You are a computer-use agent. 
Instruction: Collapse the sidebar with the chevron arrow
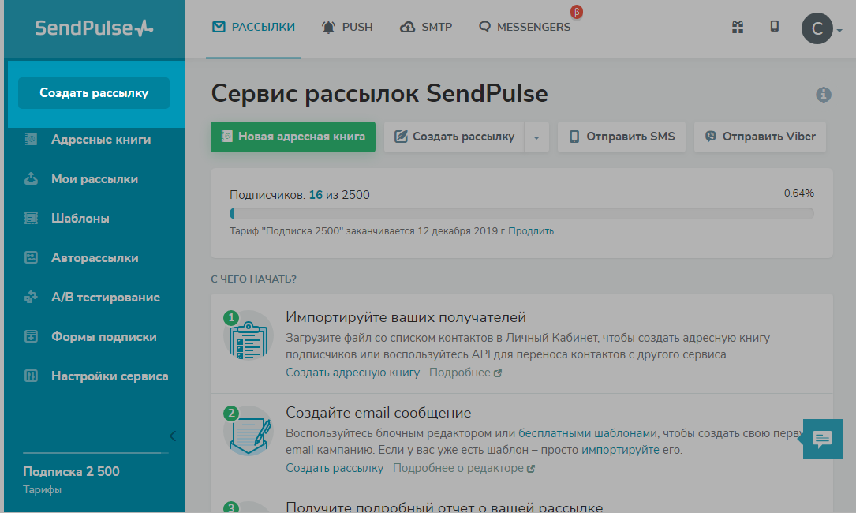click(x=173, y=436)
